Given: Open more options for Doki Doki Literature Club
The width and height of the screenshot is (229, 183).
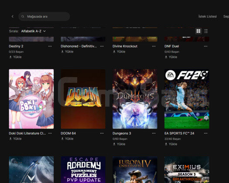Looking at the screenshot, I should (x=50, y=133).
